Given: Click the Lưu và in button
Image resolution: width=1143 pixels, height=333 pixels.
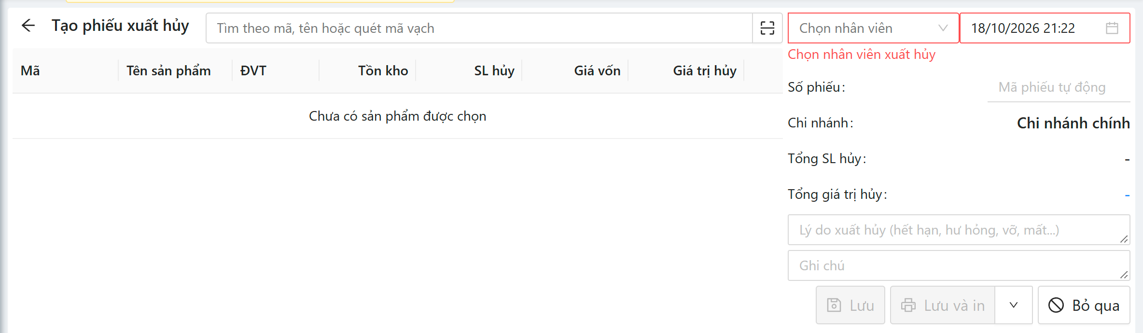Looking at the screenshot, I should coord(943,305).
